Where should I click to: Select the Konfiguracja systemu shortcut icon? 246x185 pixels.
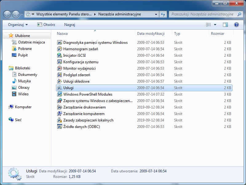59,62
